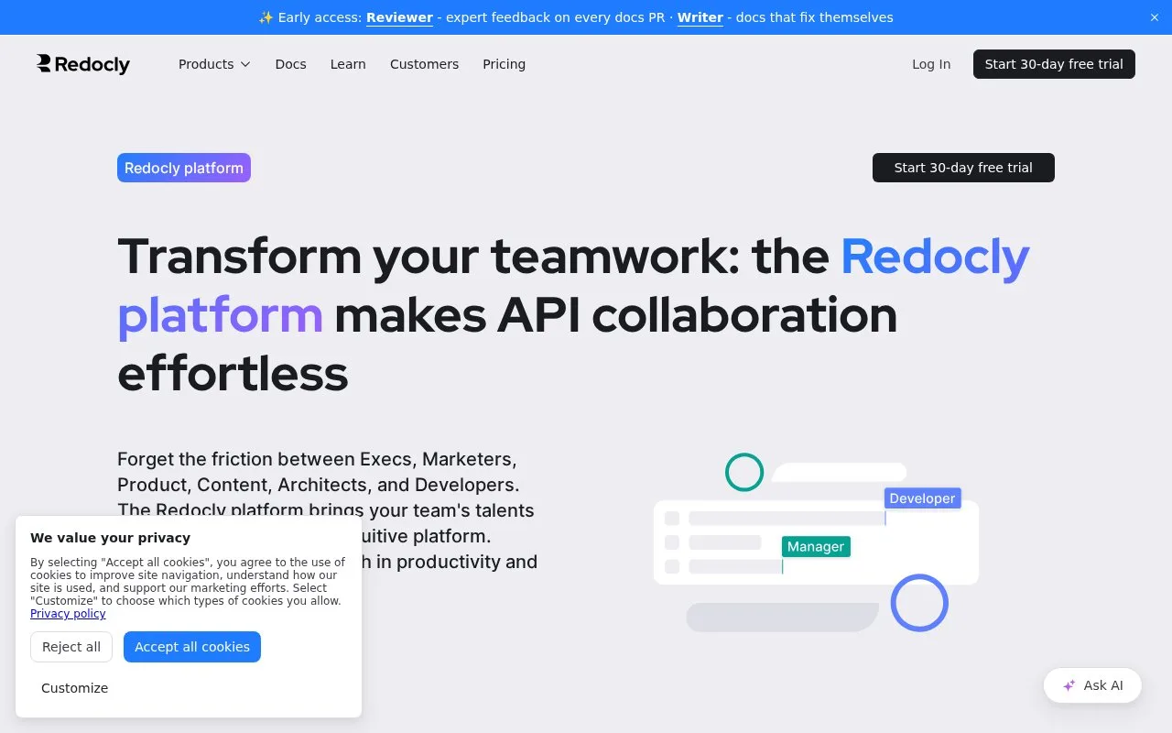The height and width of the screenshot is (733, 1172).
Task: Customize cookie preferences
Action: pyautogui.click(x=74, y=688)
